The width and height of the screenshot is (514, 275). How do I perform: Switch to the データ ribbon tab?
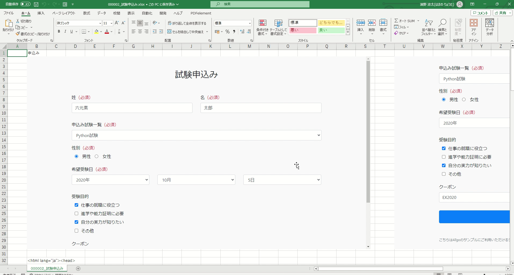click(x=102, y=13)
